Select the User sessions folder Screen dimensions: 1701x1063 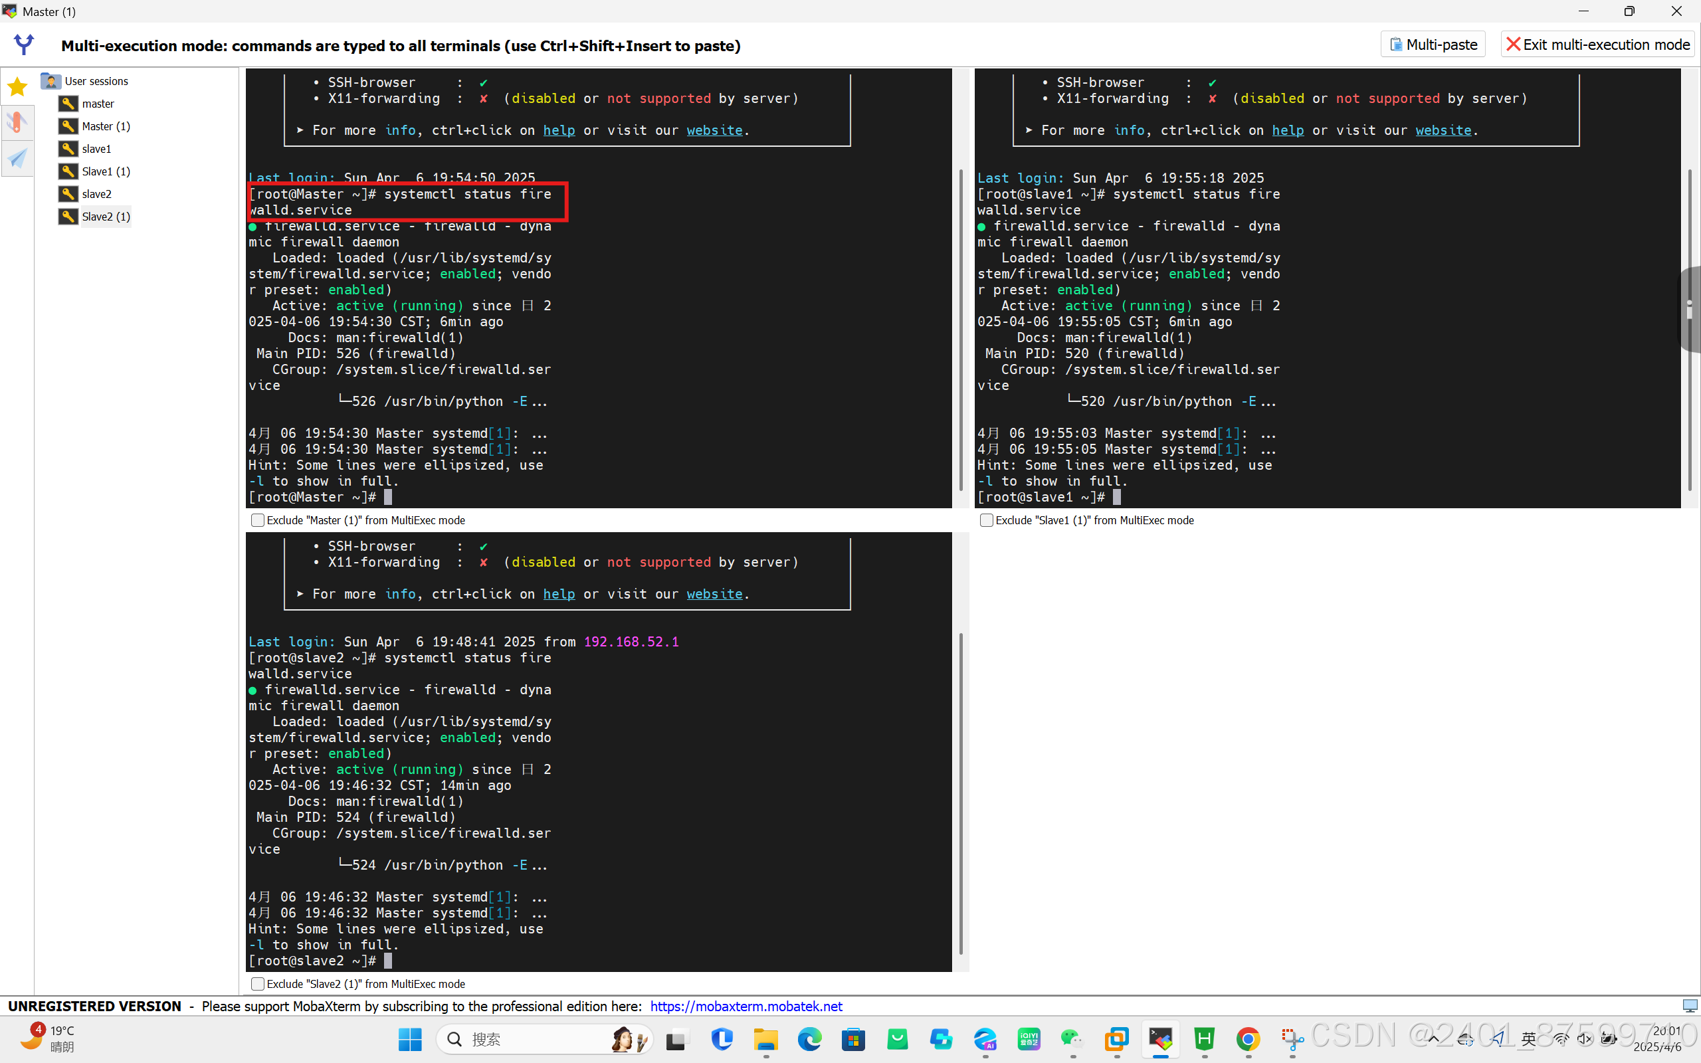click(x=85, y=81)
